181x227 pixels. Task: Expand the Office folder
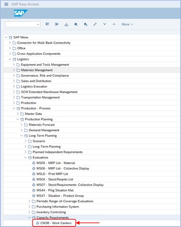coord(10,48)
